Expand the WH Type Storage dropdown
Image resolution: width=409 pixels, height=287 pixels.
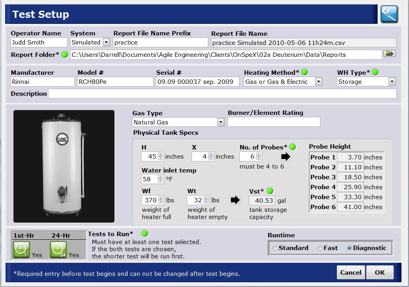392,81
